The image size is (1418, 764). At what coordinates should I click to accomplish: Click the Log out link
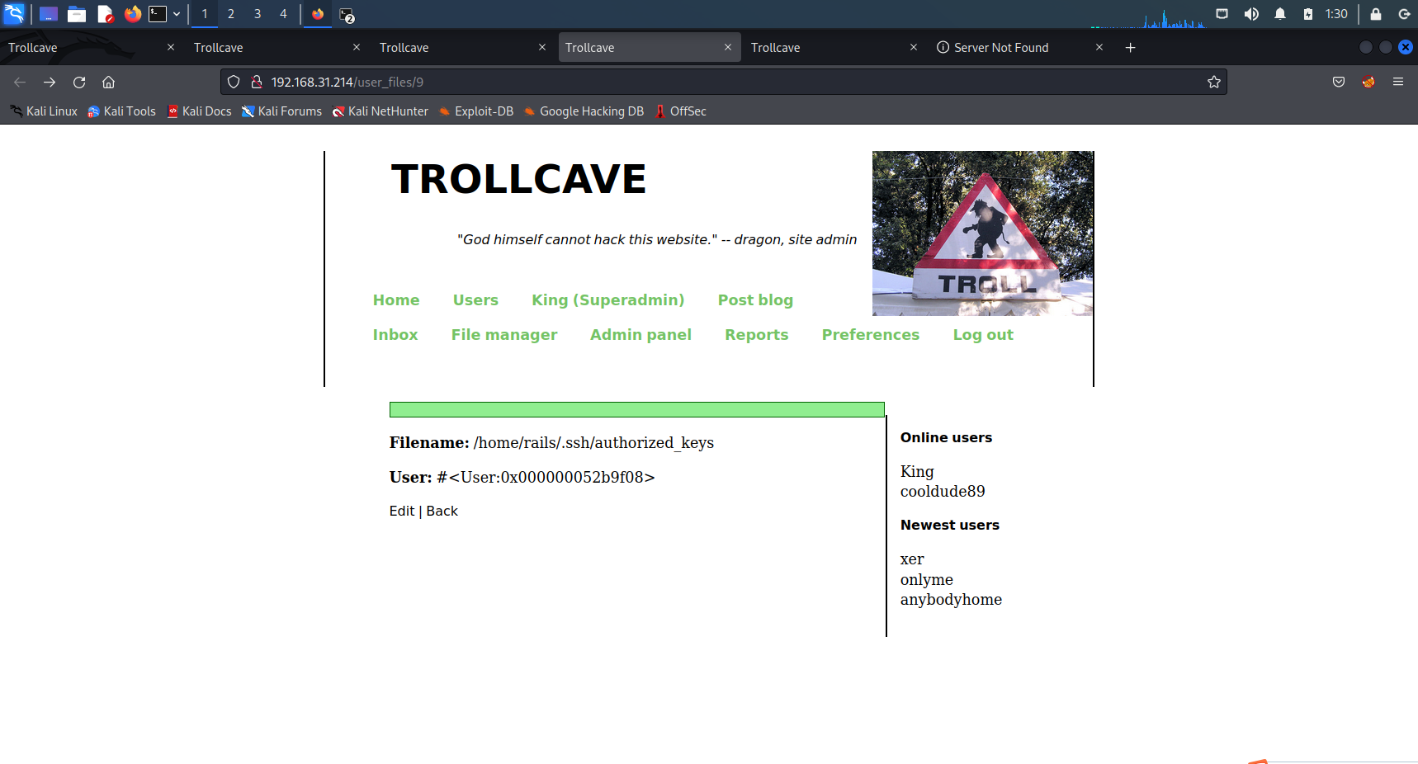[x=983, y=335]
